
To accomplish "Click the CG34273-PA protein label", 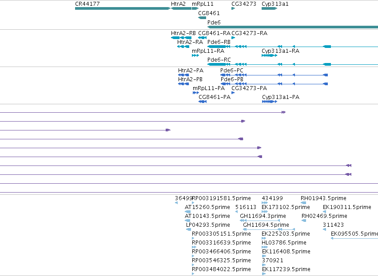I will point(249,88).
